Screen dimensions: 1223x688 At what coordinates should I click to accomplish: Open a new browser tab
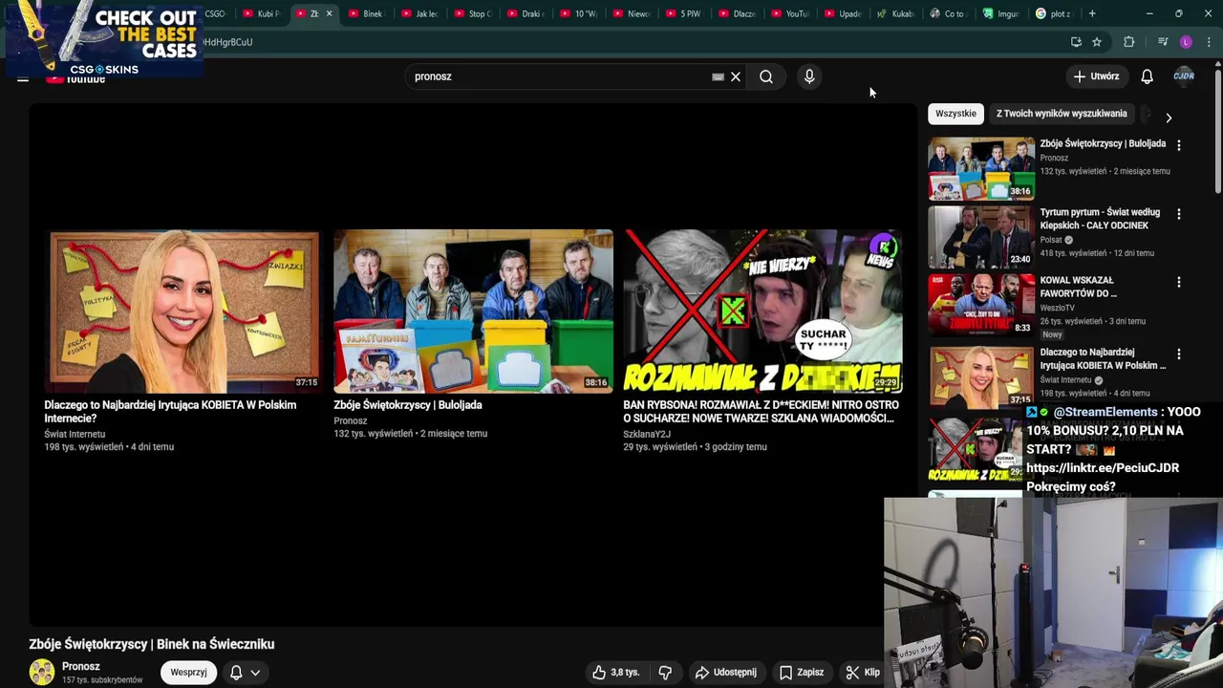pyautogui.click(x=1092, y=13)
